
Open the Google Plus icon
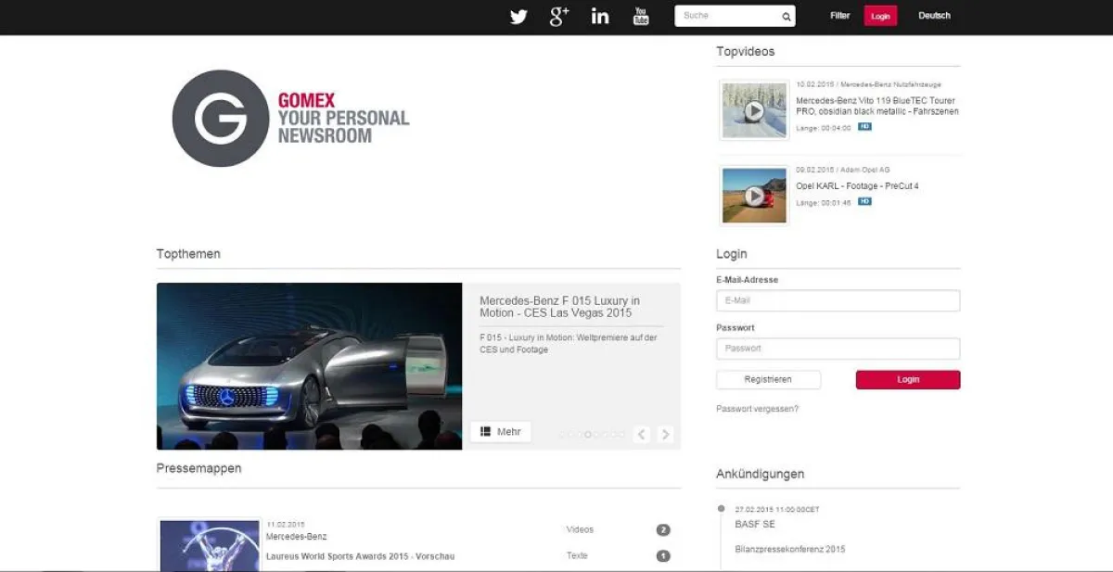click(x=558, y=16)
